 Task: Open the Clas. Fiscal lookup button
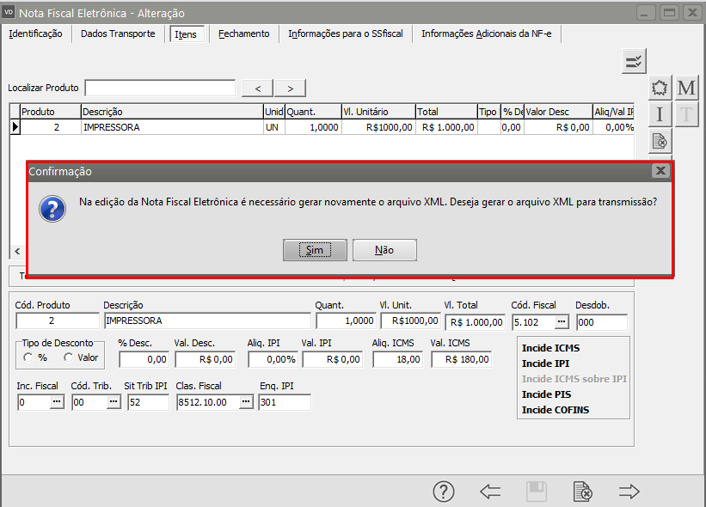(x=246, y=402)
